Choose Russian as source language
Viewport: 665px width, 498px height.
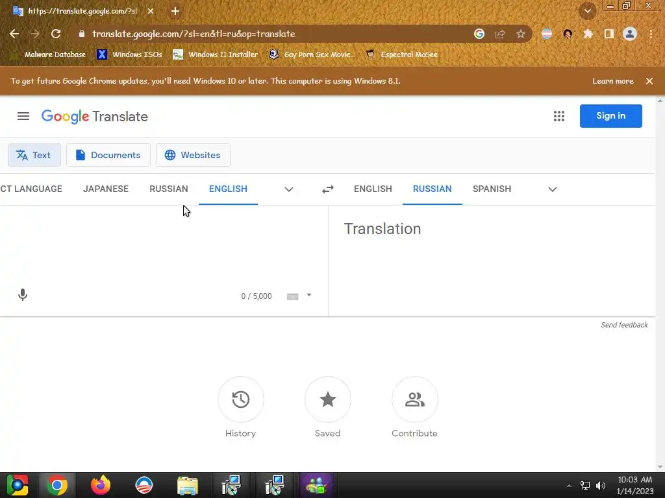point(169,189)
